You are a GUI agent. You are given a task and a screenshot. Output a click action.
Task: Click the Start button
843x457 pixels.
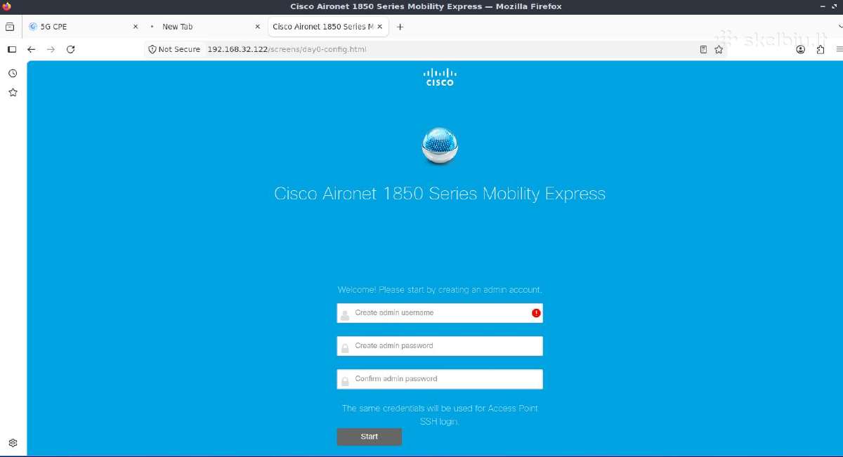370,437
